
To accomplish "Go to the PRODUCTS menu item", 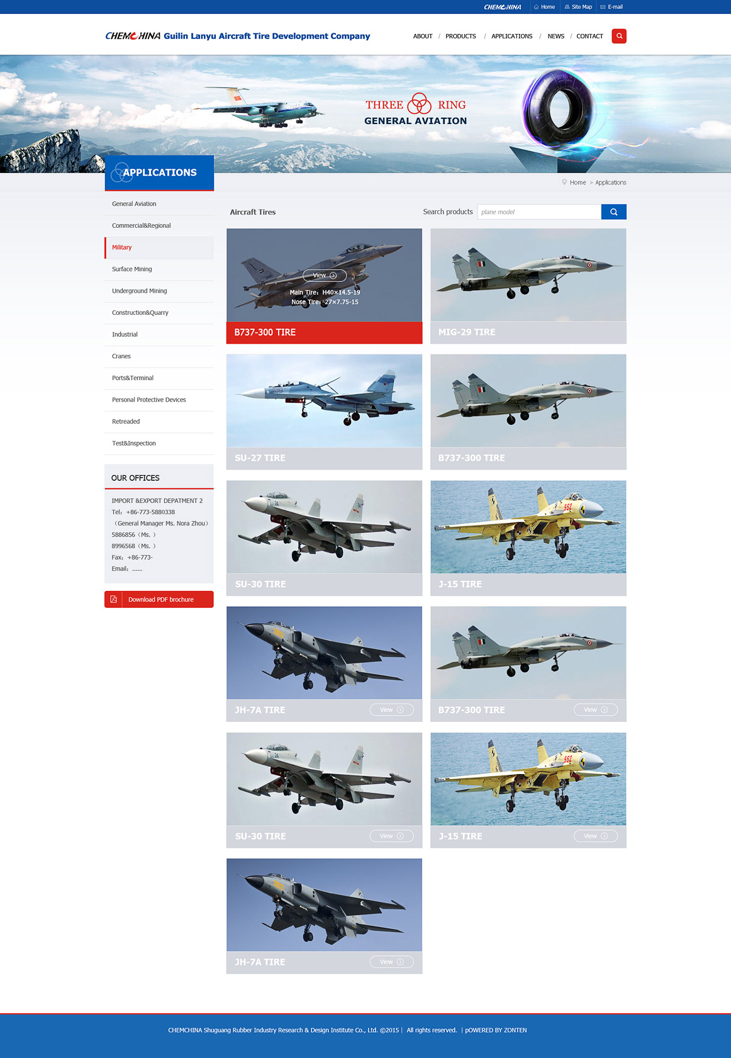I will [460, 37].
